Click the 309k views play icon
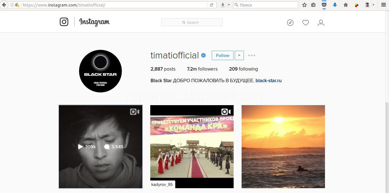 click(x=81, y=147)
